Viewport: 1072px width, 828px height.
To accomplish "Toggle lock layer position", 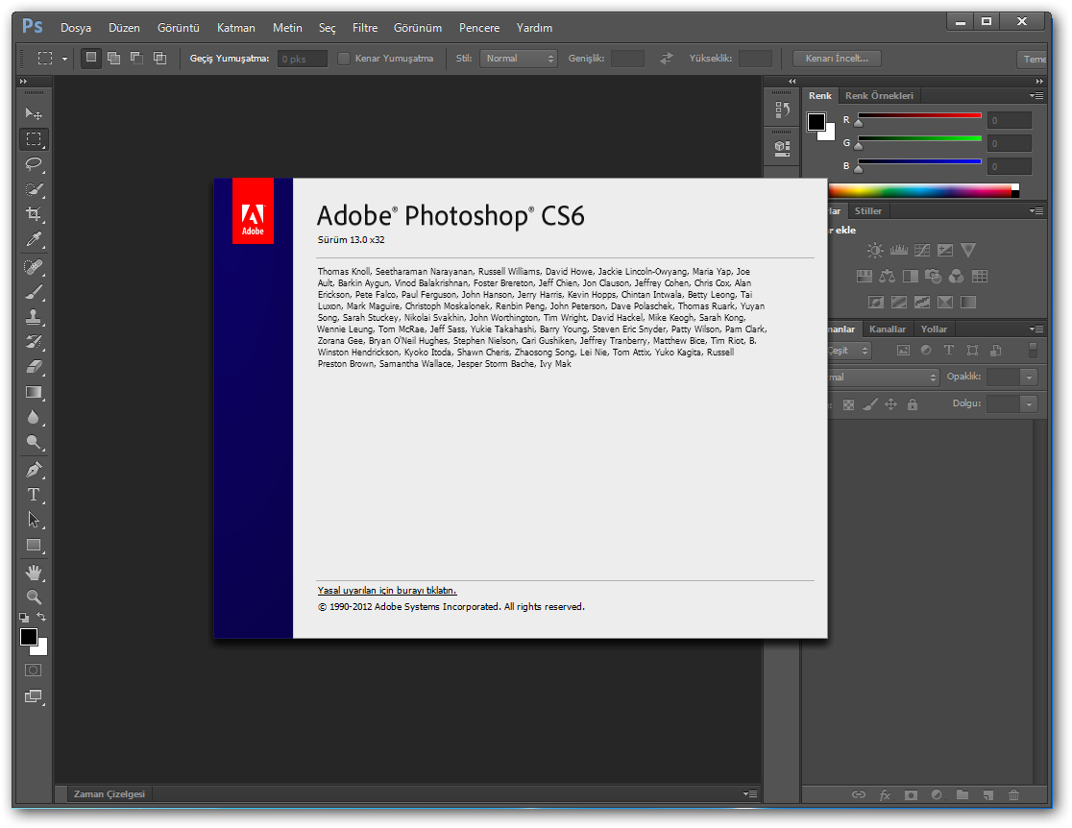I will tap(890, 404).
